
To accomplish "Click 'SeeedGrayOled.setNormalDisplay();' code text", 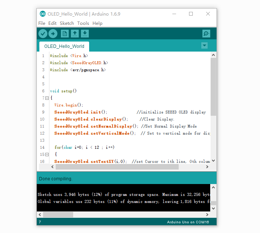I will tap(96, 127).
